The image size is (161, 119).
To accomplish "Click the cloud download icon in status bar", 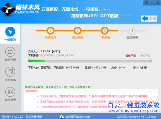I will point(62,117).
